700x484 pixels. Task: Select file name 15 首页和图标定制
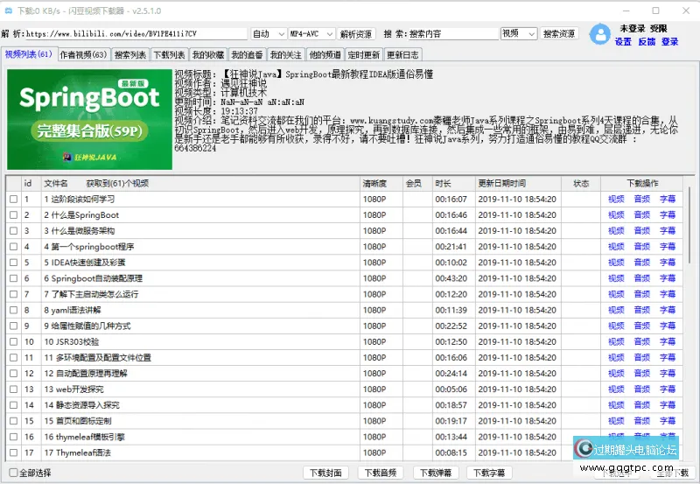click(78, 421)
